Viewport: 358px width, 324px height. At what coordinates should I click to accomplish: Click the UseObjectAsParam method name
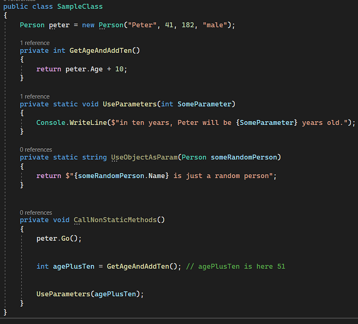(x=144, y=158)
